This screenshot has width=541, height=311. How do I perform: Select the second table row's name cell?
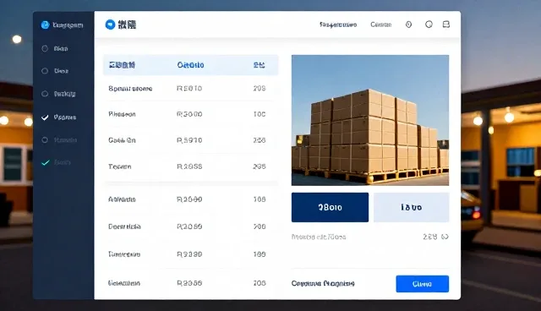[122, 114]
